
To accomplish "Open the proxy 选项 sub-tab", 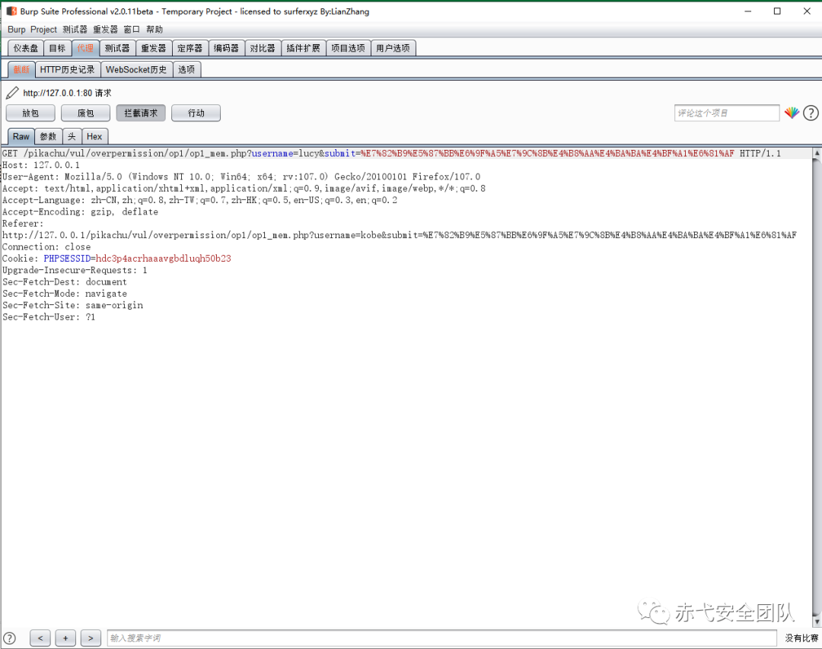I will (x=186, y=69).
